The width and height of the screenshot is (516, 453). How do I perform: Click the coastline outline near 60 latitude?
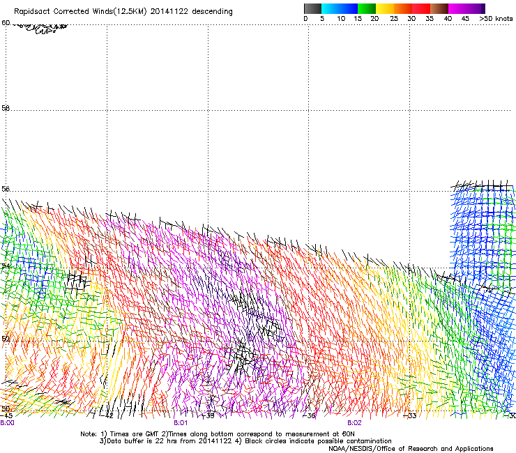click(40, 29)
